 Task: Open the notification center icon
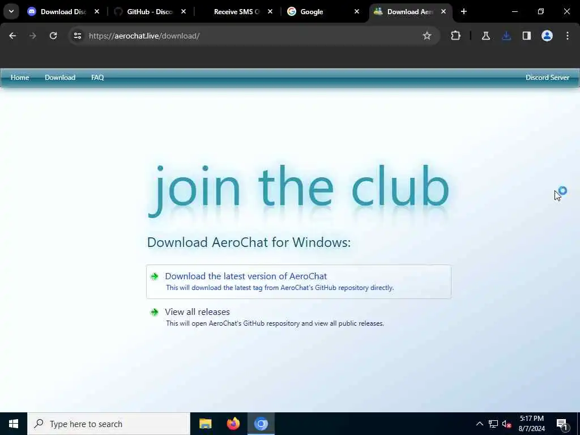click(562, 424)
